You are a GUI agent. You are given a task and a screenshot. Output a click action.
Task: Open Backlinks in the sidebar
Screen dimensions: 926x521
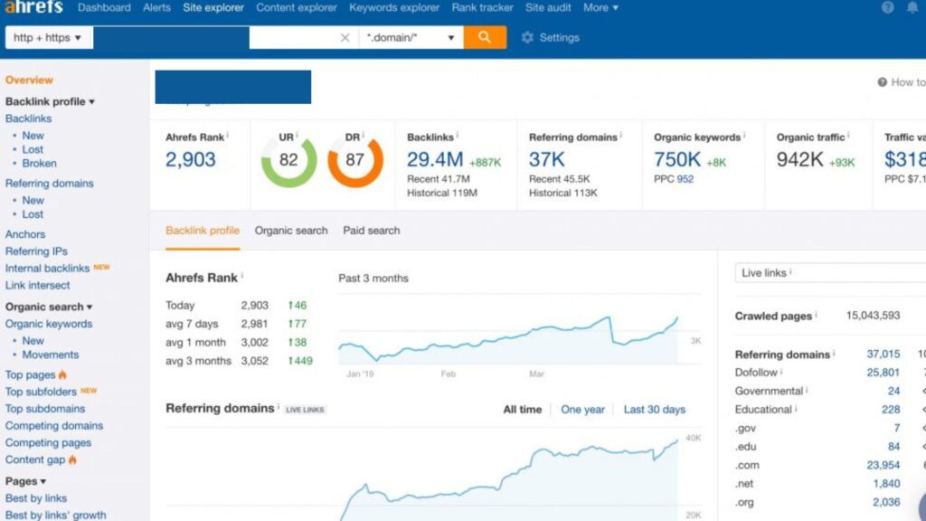point(28,118)
